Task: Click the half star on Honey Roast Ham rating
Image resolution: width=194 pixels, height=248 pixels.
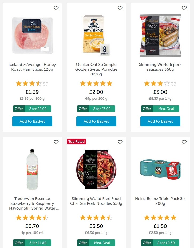Action: coord(38,83)
